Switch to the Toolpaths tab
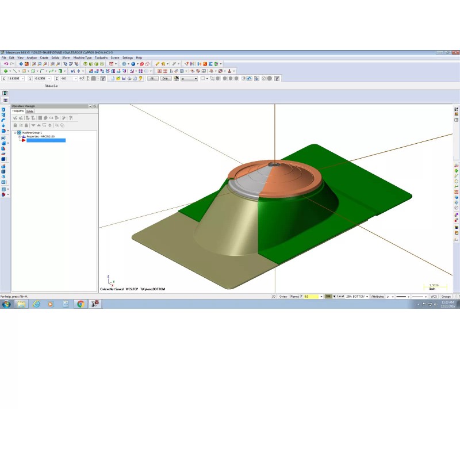This screenshot has height=460, width=460. 18,111
